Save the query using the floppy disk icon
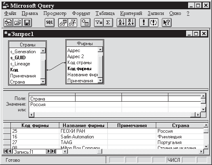Image resolution: width=212 pixels, height=165 pixels. coord(27,23)
